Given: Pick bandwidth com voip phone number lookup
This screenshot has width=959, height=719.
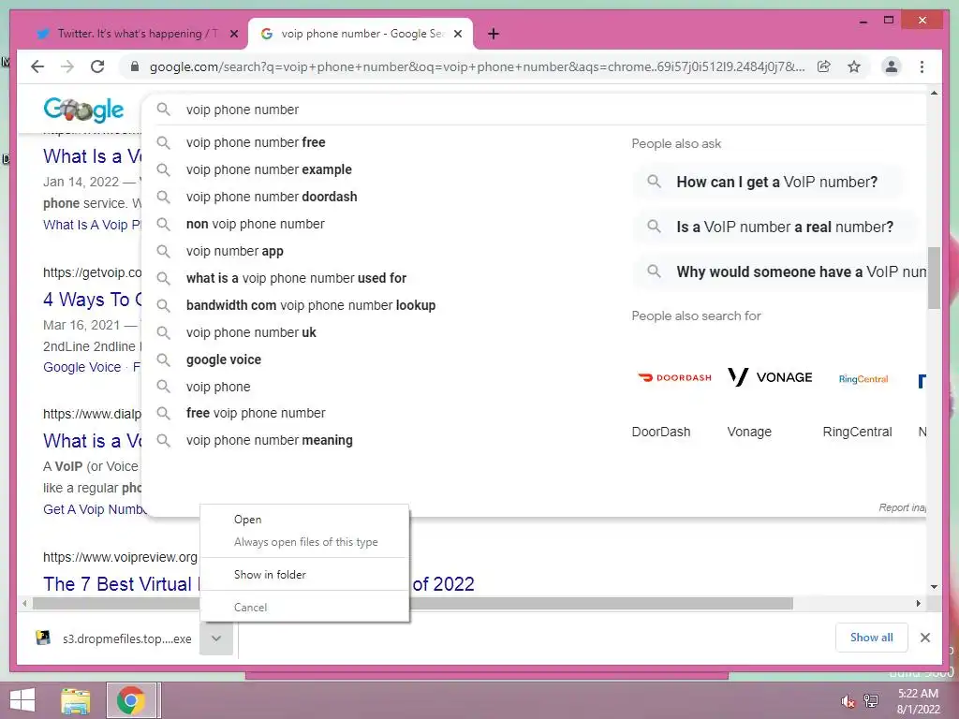Looking at the screenshot, I should click(x=311, y=305).
